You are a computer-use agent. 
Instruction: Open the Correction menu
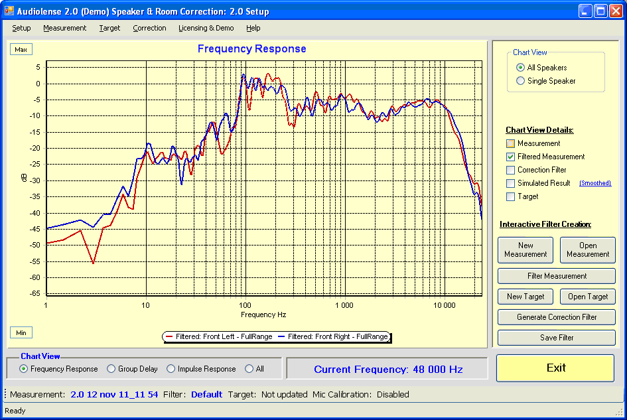(149, 28)
